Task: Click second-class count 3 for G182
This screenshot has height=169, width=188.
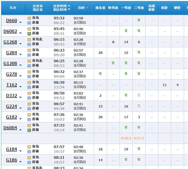Action: point(139,117)
